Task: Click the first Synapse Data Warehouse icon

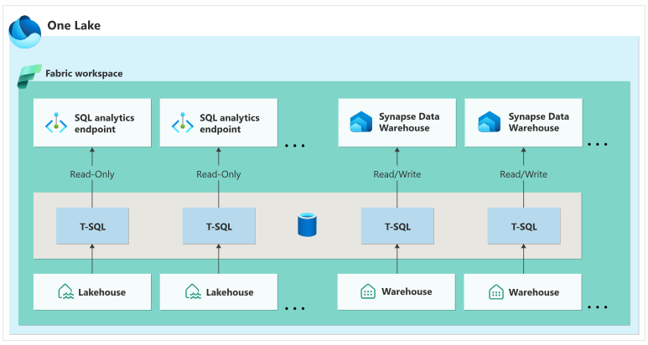Action: click(x=361, y=123)
